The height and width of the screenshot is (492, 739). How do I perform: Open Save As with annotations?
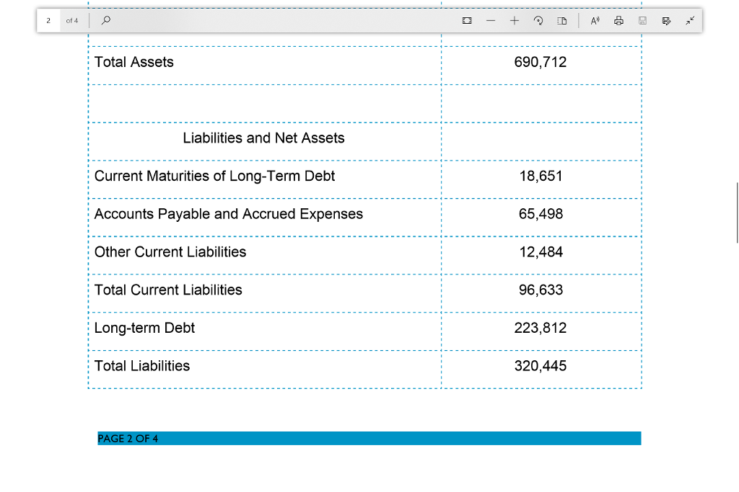[x=666, y=20]
